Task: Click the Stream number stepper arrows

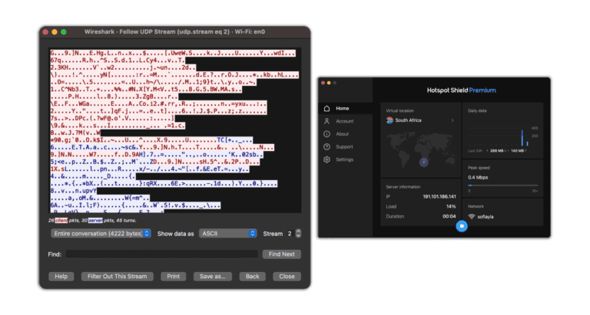Action: 298,234
